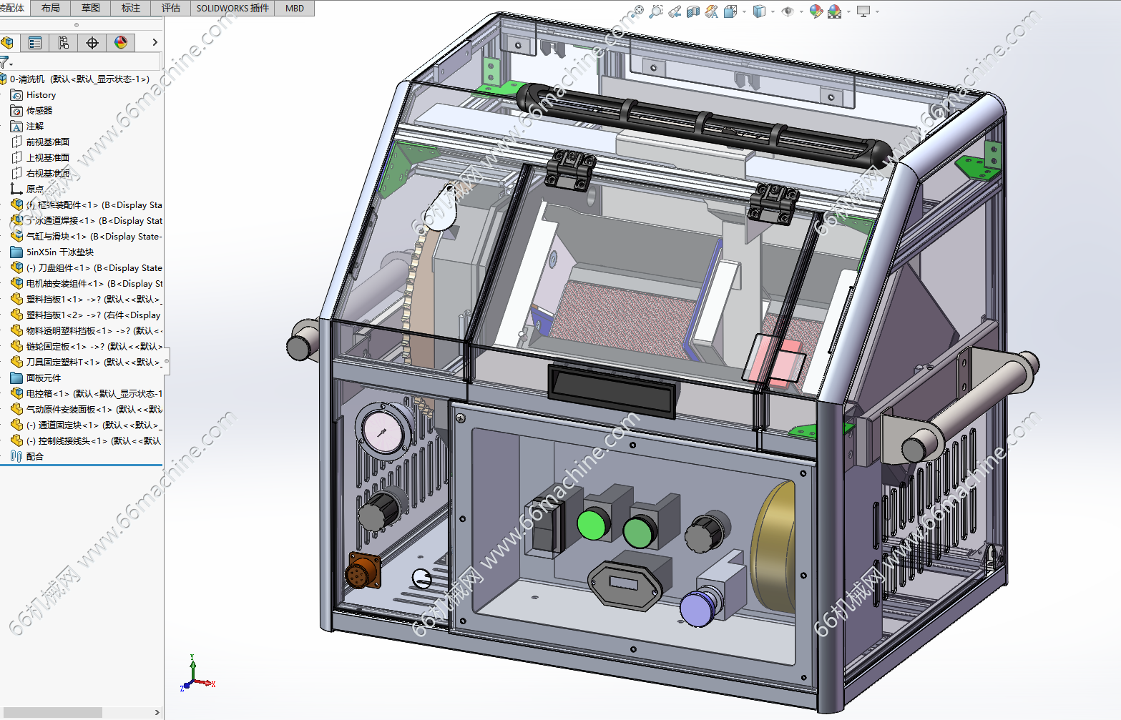Open the Display Style dropdown arrow
The height and width of the screenshot is (720, 1121).
click(x=773, y=11)
